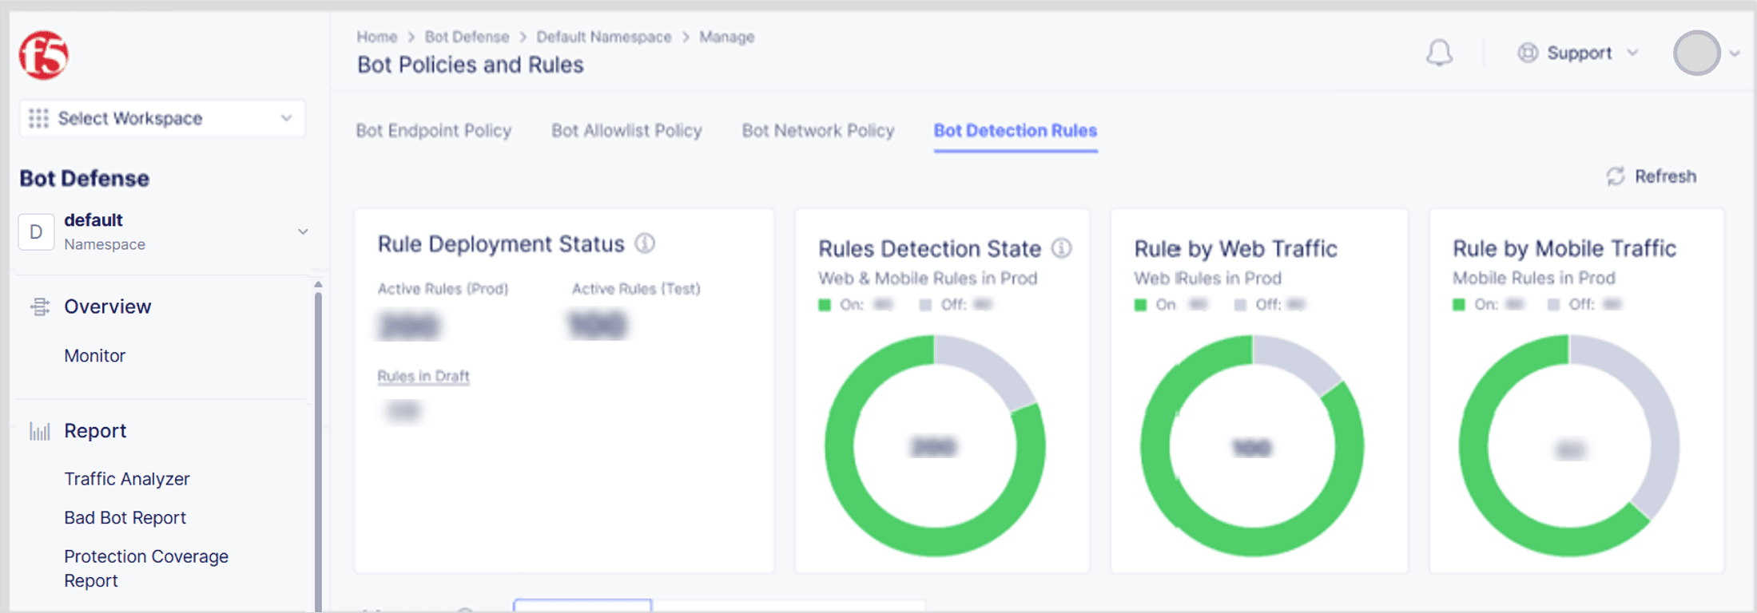Click the Overview sidebar icon
1757x613 pixels.
[39, 306]
